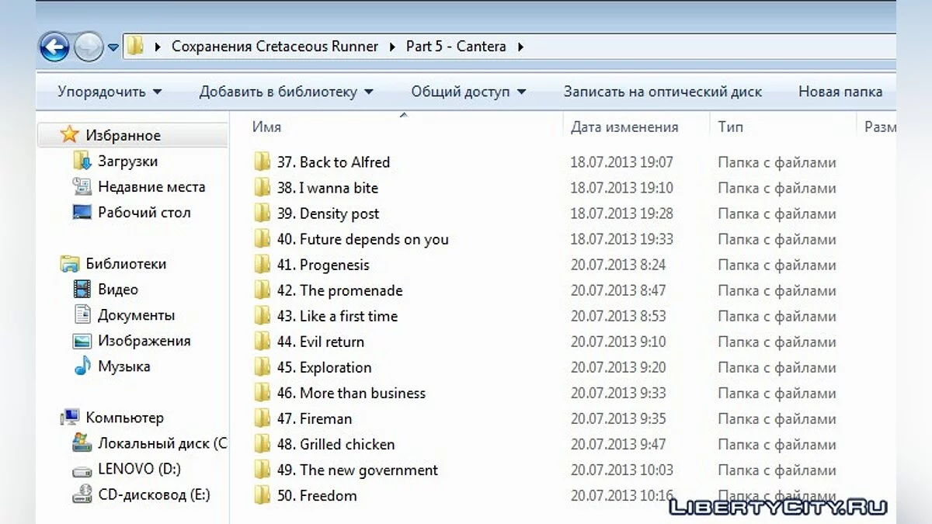Click Part 5 - Cantera in address breadcrumb
Screen dimensions: 932x524
point(456,47)
